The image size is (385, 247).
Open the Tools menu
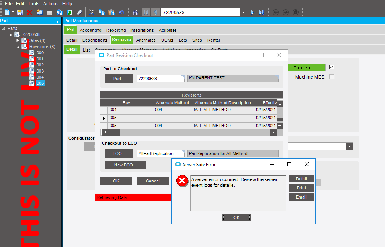(33, 4)
